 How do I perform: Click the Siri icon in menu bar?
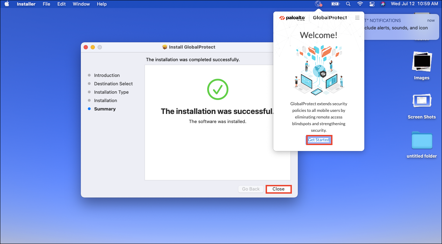tap(383, 4)
